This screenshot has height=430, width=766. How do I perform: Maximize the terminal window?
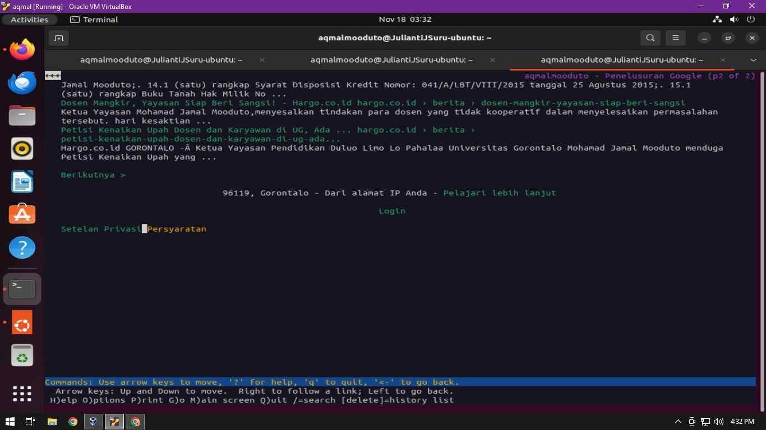[x=728, y=38]
